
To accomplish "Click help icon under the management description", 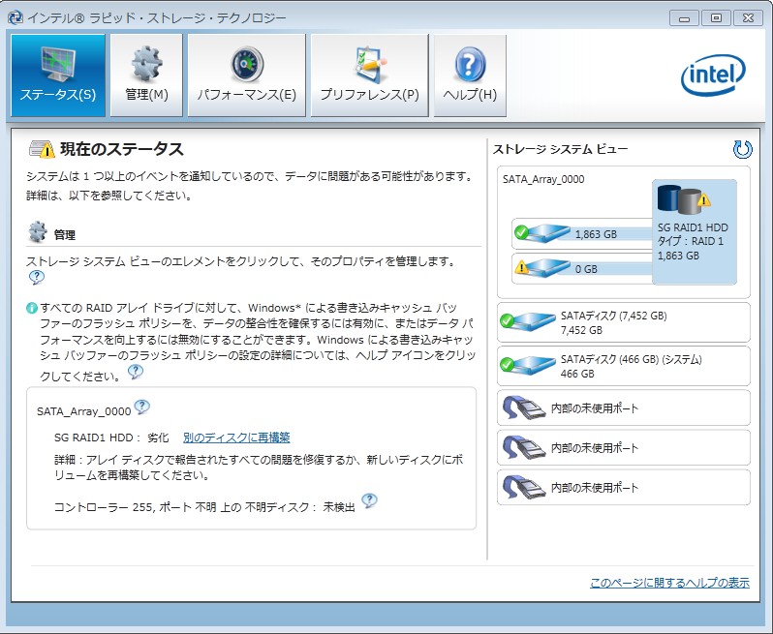I will (x=37, y=278).
